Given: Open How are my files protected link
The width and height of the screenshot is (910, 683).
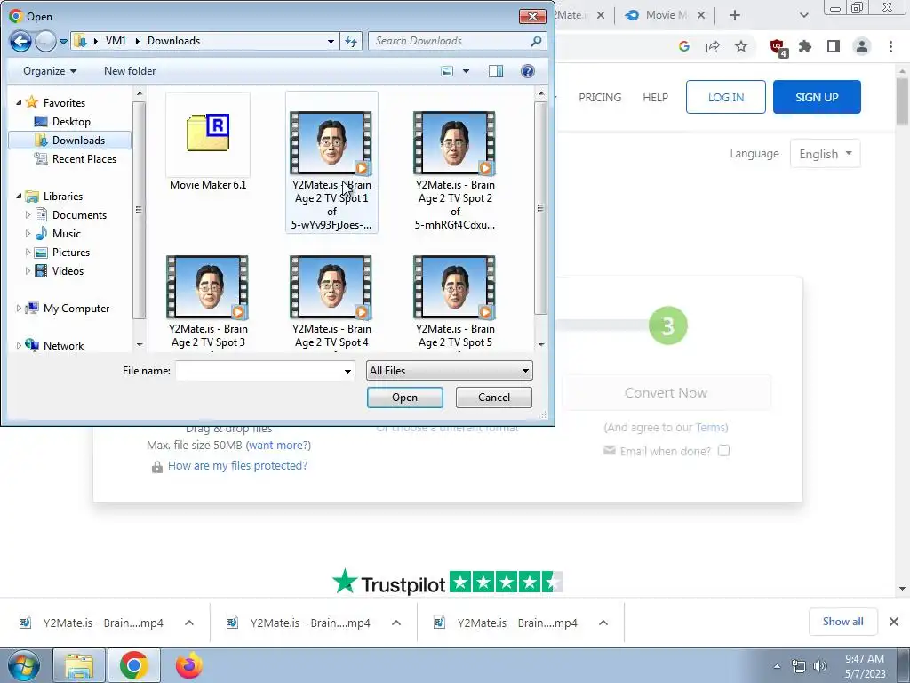Looking at the screenshot, I should point(237,466).
